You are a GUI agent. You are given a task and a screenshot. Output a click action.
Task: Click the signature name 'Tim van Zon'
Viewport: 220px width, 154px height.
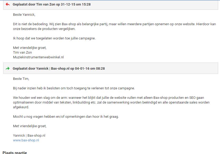tap(22, 53)
